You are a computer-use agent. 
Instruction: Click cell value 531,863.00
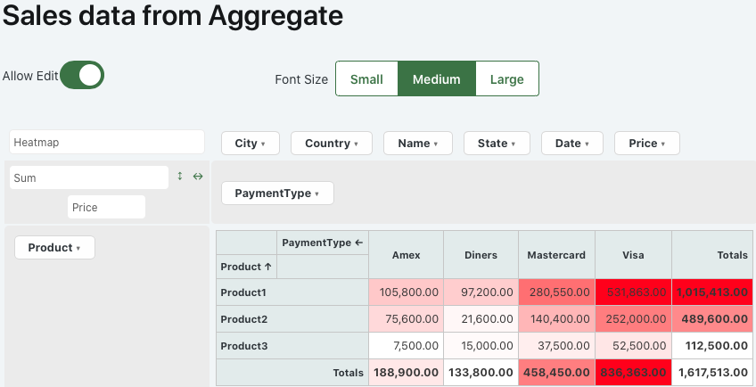(x=633, y=292)
